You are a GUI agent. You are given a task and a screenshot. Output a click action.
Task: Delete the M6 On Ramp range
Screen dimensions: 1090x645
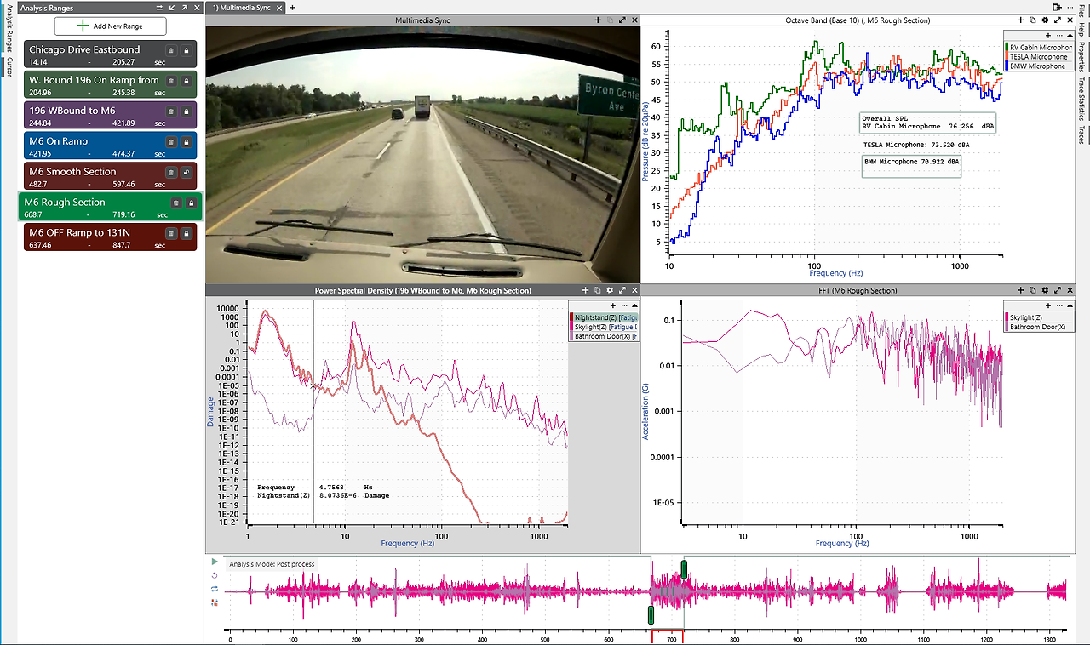(171, 142)
